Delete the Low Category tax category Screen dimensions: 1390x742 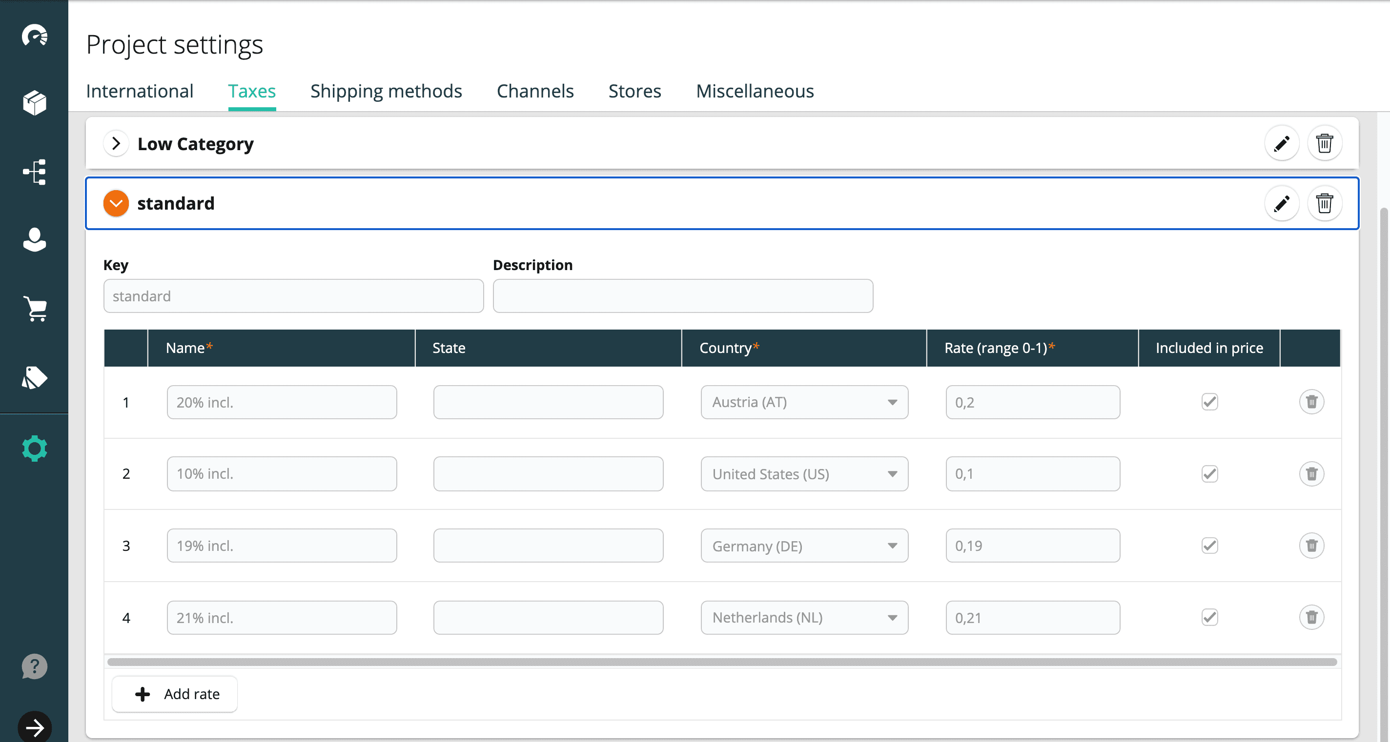point(1324,144)
